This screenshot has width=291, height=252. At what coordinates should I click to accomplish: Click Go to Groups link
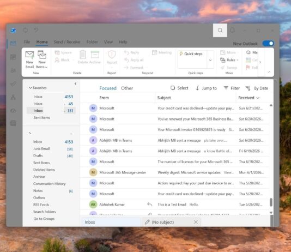coord(44,219)
